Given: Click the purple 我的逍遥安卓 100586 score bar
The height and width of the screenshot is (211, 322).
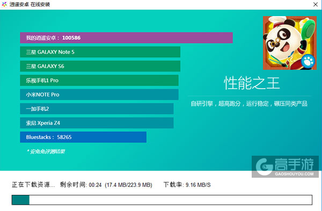Looking at the screenshot, I should 126,38.
